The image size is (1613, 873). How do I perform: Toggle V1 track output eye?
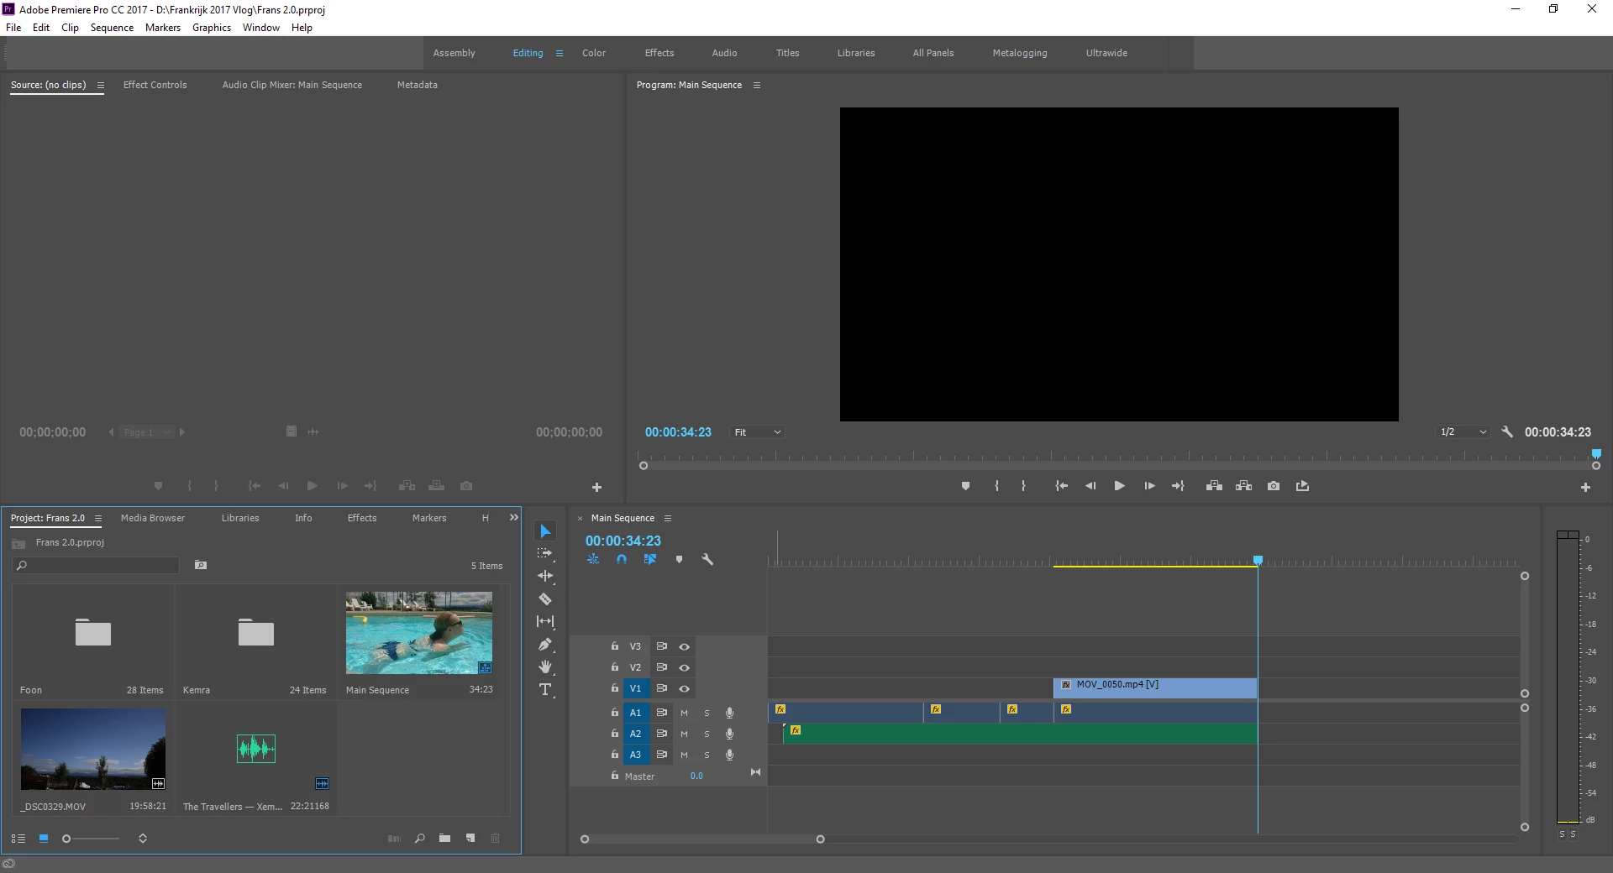[684, 688]
